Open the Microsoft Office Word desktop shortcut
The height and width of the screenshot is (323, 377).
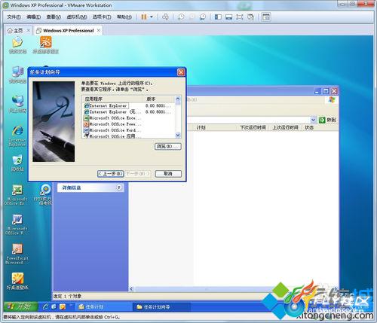(17, 224)
